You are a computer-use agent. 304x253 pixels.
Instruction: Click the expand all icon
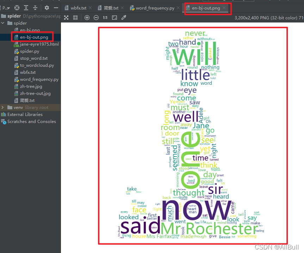(26, 8)
